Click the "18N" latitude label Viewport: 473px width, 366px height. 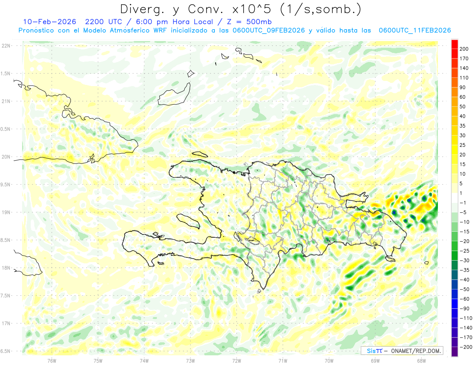pos(6,268)
